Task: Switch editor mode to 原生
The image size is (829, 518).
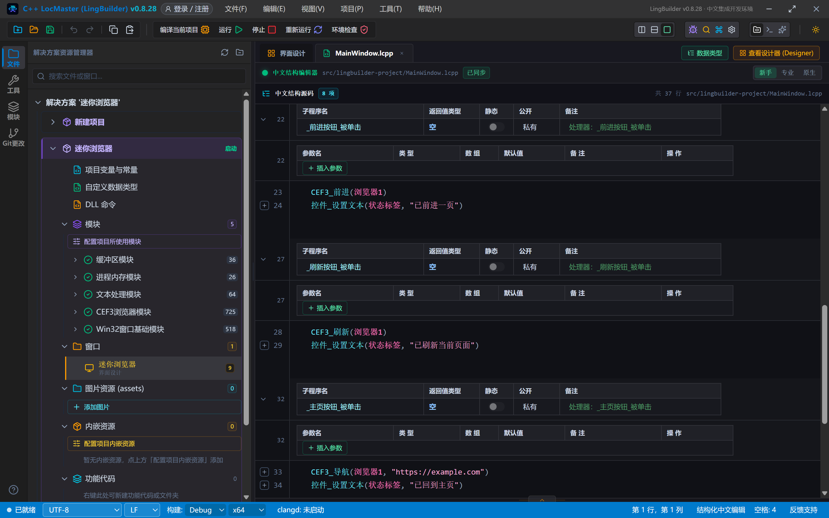Action: pos(809,73)
